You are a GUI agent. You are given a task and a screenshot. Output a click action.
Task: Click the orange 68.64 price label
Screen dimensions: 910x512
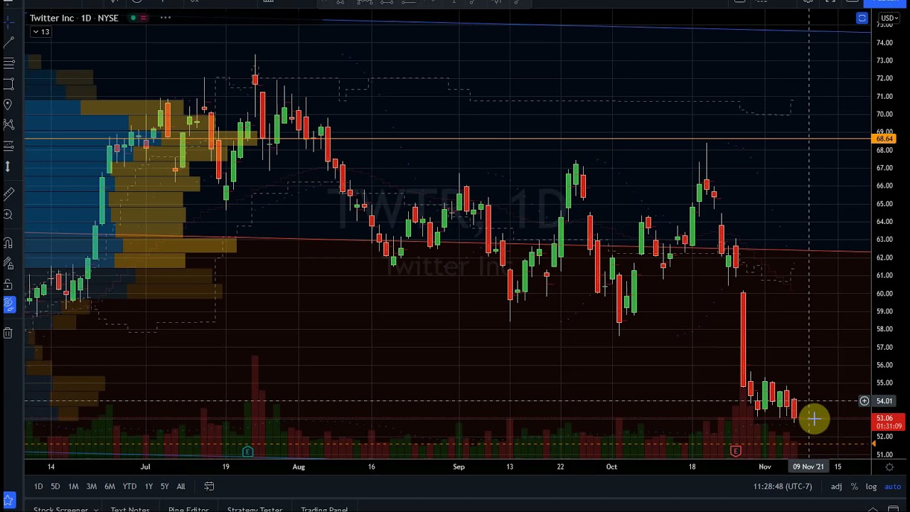pos(884,139)
